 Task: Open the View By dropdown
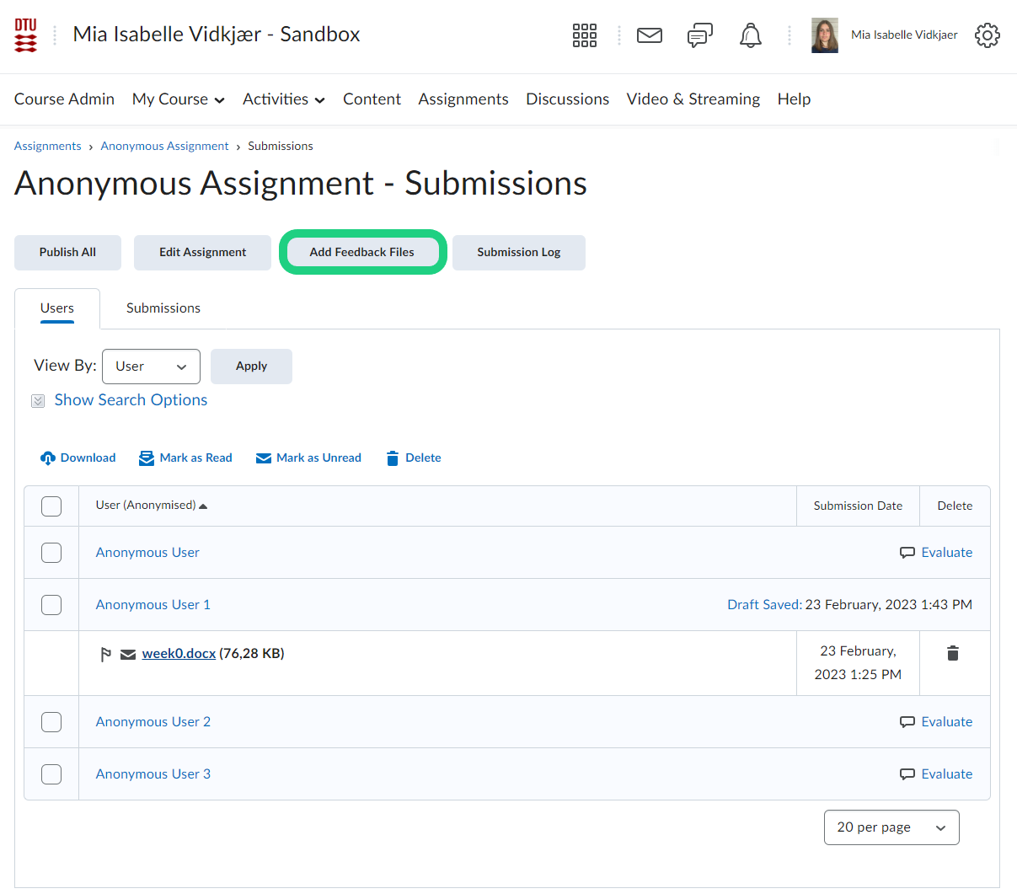(151, 367)
